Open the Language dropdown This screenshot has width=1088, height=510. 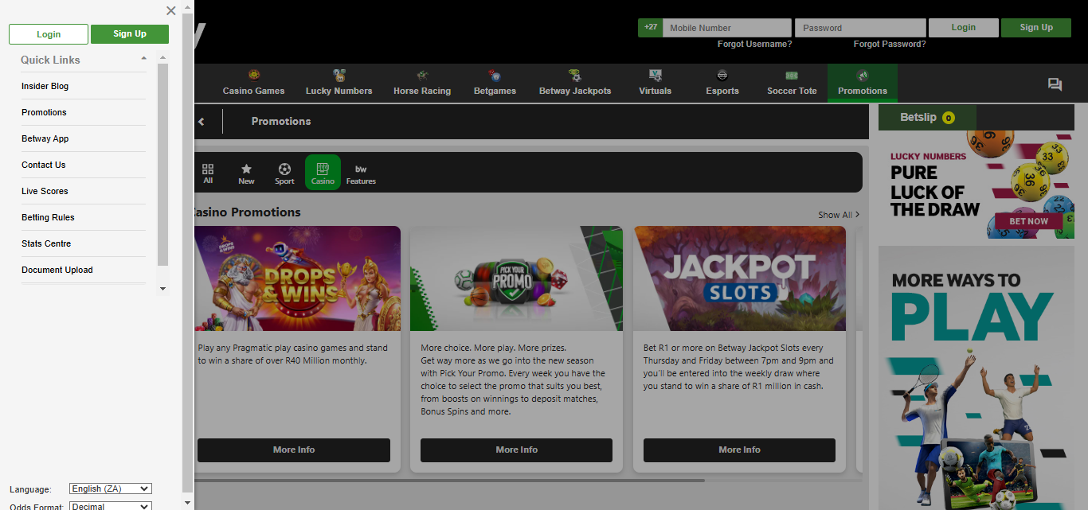pyautogui.click(x=110, y=489)
